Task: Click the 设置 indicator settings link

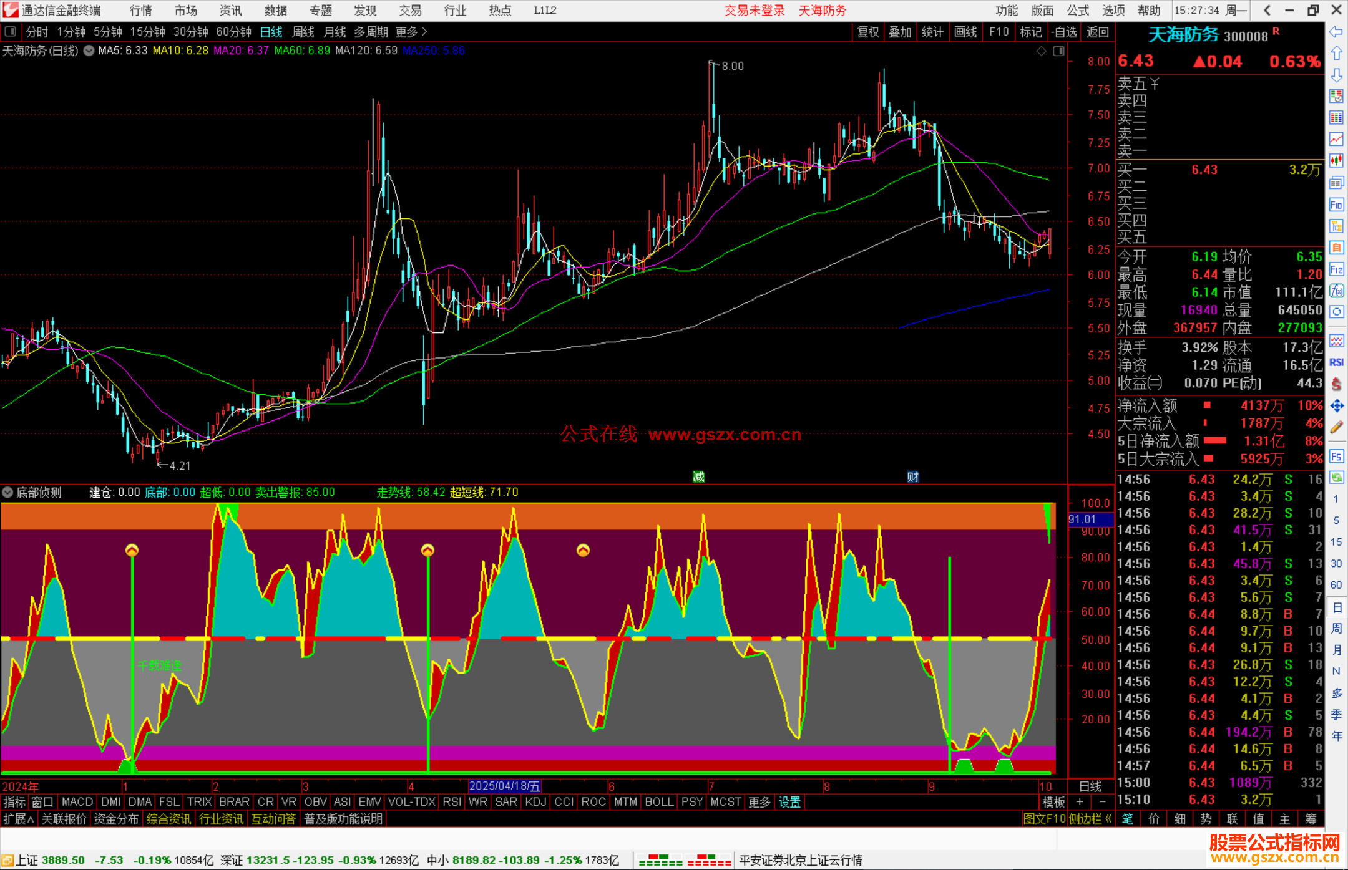Action: (789, 802)
